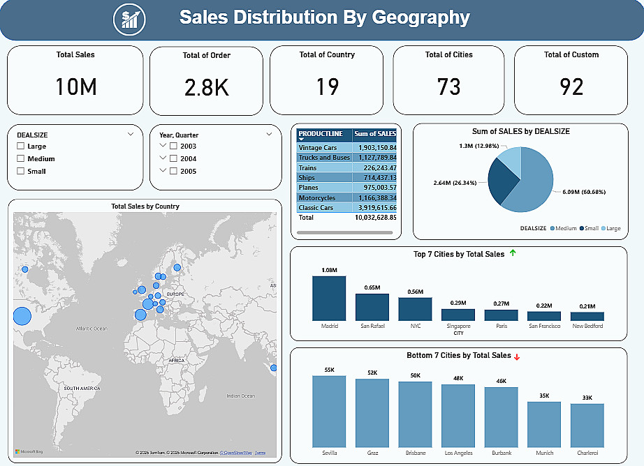This screenshot has width=644, height=466.
Task: Select the Paris bar in Top 7 Cities
Action: pyautogui.click(x=501, y=315)
